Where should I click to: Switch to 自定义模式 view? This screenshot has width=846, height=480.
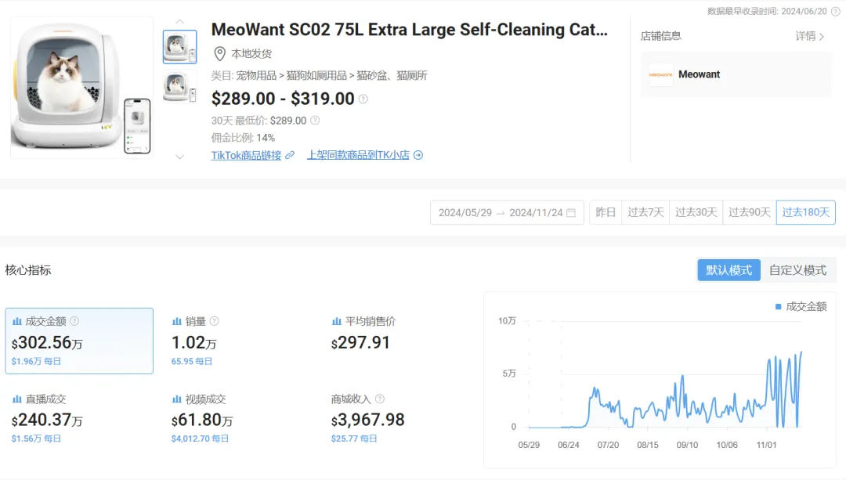797,270
